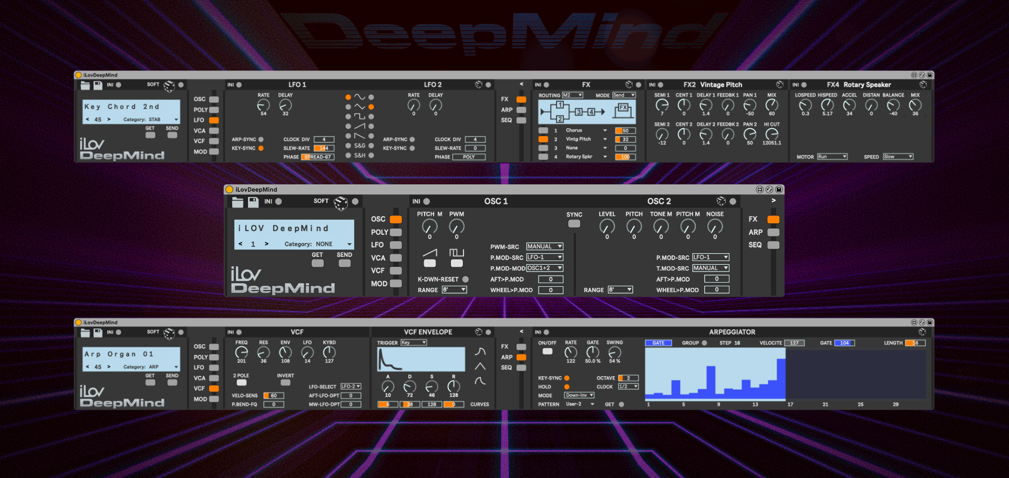Image resolution: width=1009 pixels, height=478 pixels.
Task: Click previous preset arrow in top window
Action: click(x=87, y=119)
